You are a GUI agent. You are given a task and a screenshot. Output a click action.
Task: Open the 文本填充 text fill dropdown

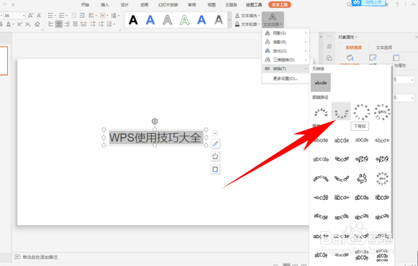(x=247, y=16)
